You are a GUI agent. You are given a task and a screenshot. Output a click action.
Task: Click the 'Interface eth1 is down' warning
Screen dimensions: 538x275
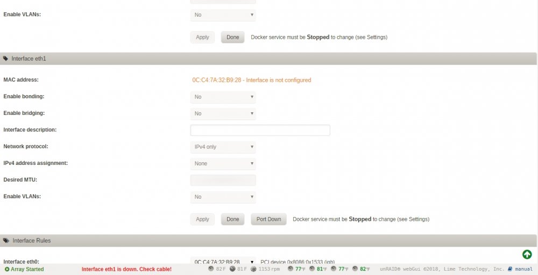126,269
